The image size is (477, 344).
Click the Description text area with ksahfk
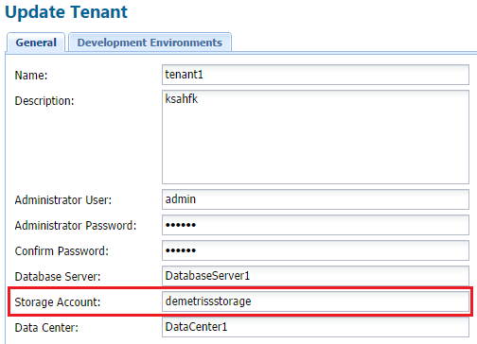coord(315,137)
